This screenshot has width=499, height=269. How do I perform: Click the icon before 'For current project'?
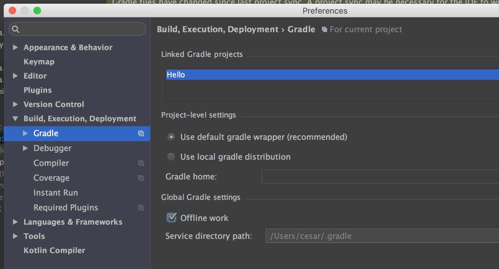[x=324, y=30]
